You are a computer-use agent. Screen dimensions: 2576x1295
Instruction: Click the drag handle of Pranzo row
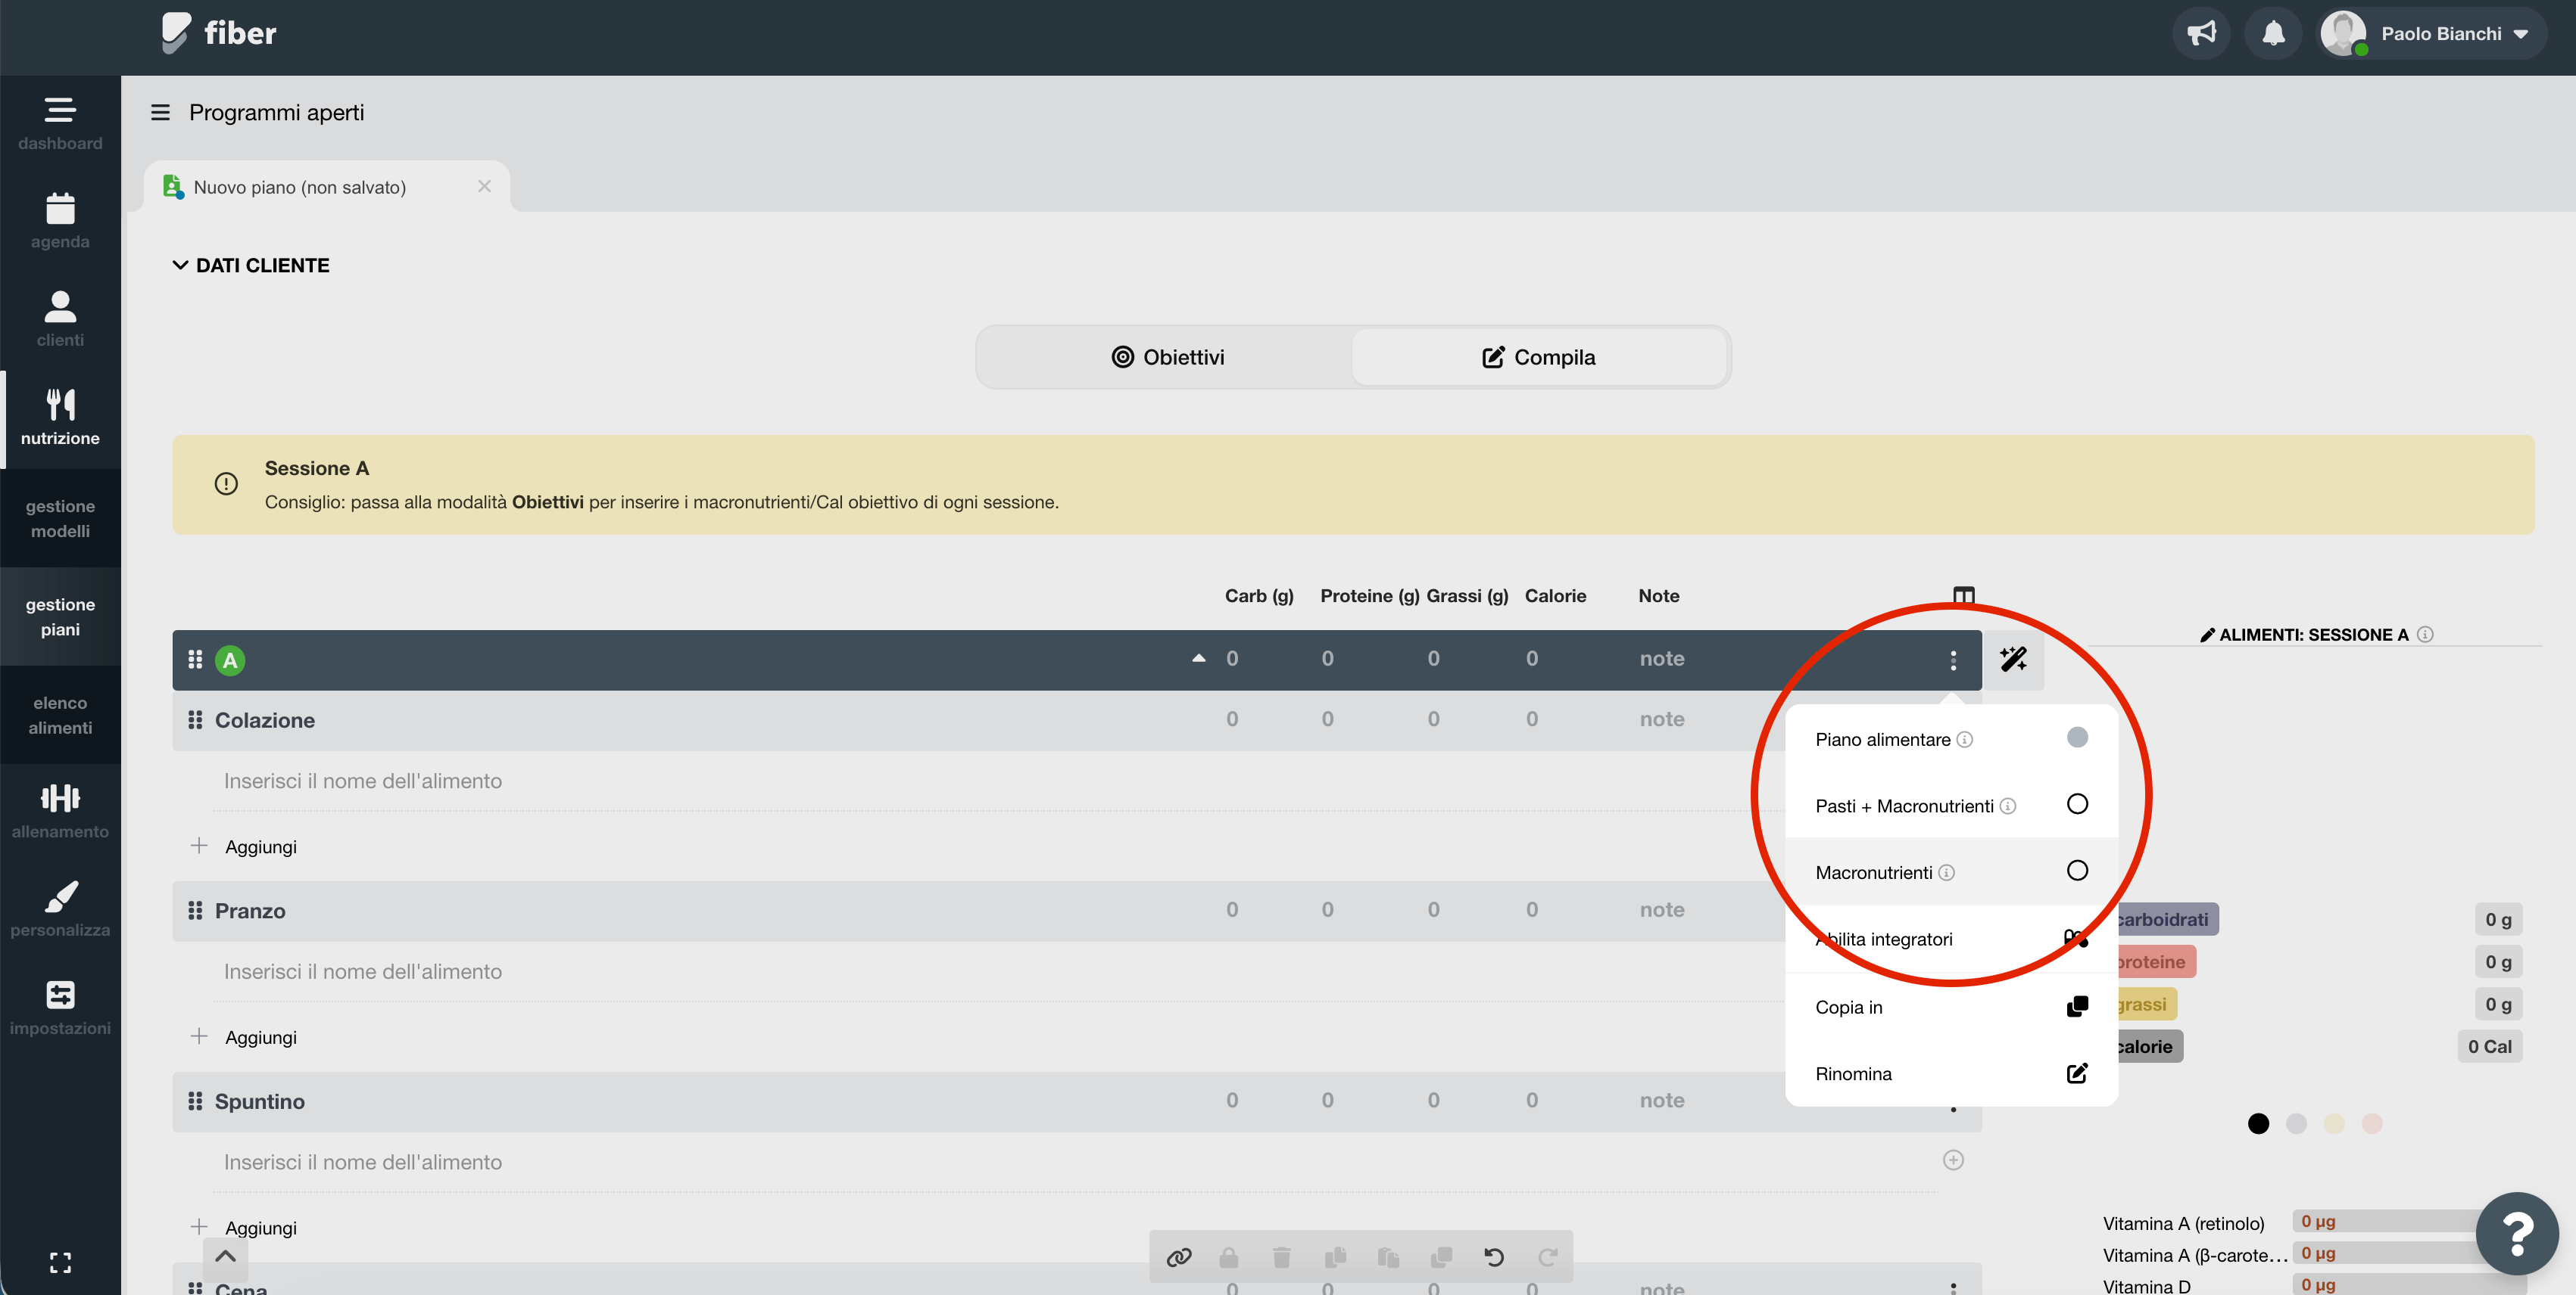[x=195, y=910]
